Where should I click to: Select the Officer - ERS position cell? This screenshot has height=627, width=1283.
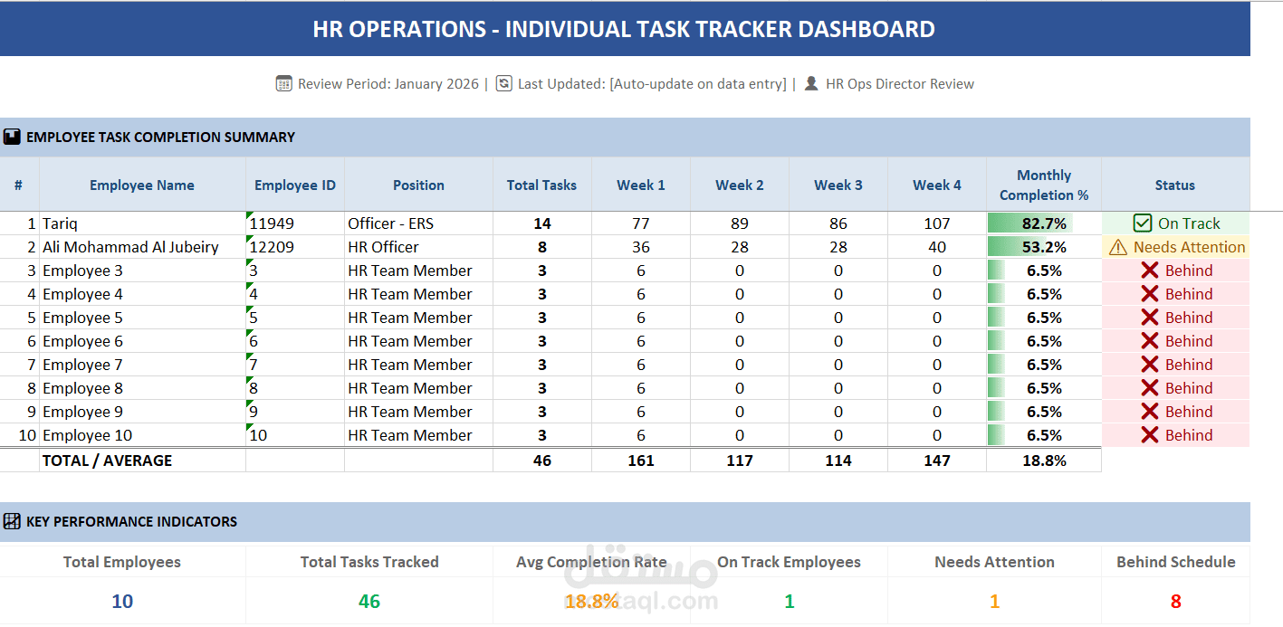coord(418,223)
